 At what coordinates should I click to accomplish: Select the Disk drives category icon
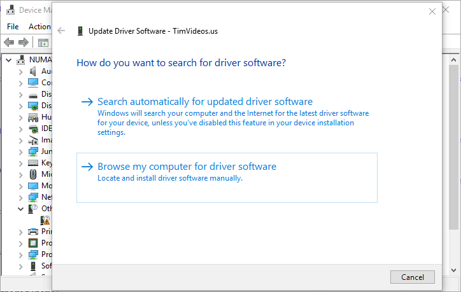pyautogui.click(x=33, y=95)
